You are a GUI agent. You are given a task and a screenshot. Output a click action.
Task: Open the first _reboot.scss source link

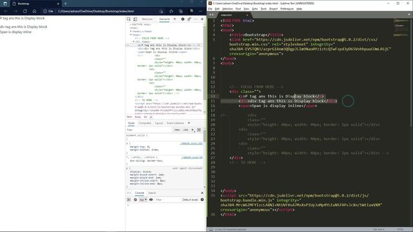(x=192, y=143)
